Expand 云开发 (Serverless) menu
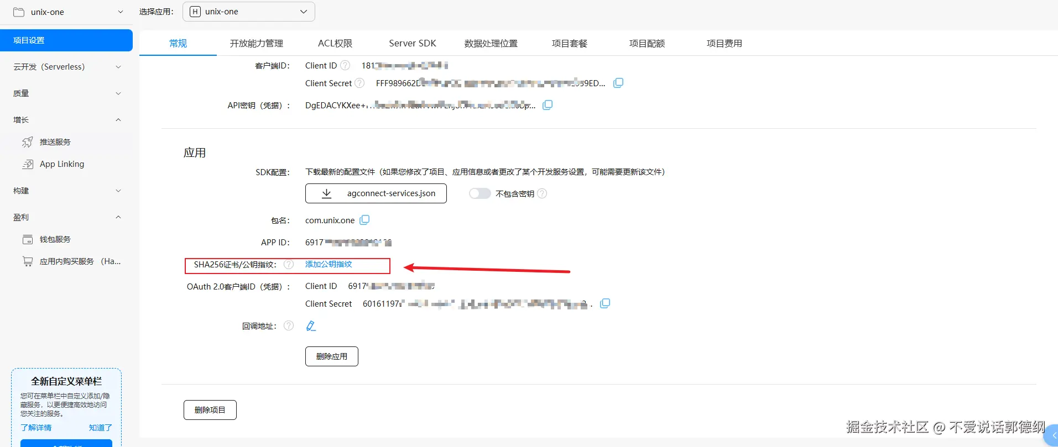 click(x=66, y=67)
